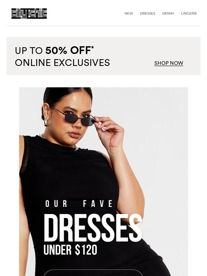This screenshot has width=207, height=276.
Task: Open the NEW menu link
Action: (x=129, y=13)
